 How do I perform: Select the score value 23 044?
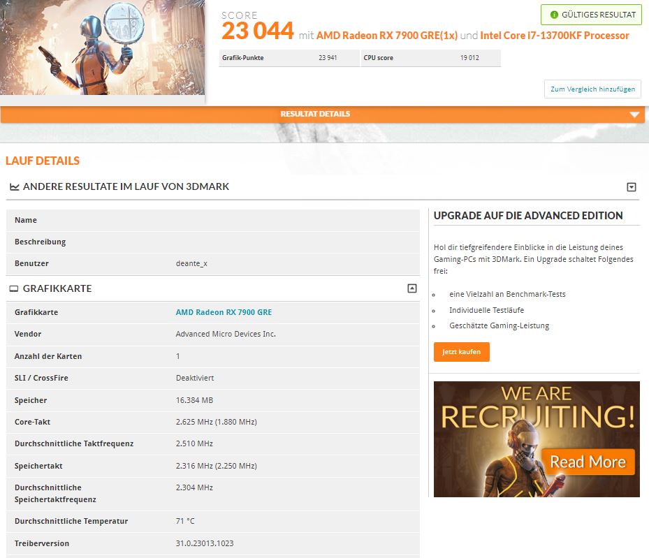pos(258,31)
